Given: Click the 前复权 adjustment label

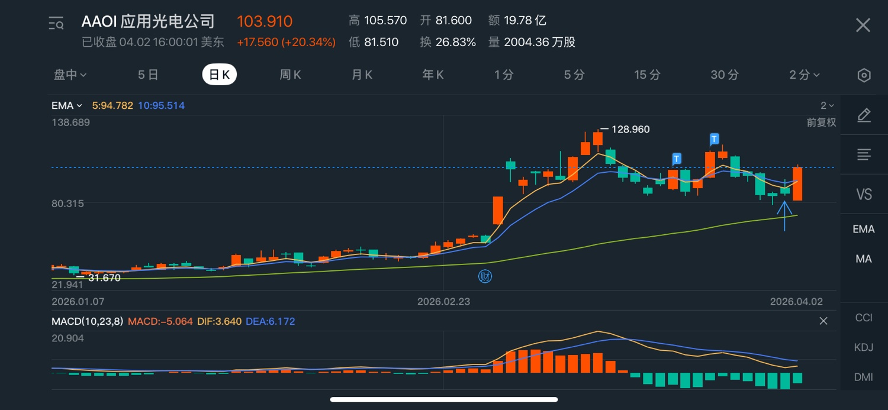Looking at the screenshot, I should click(x=821, y=122).
